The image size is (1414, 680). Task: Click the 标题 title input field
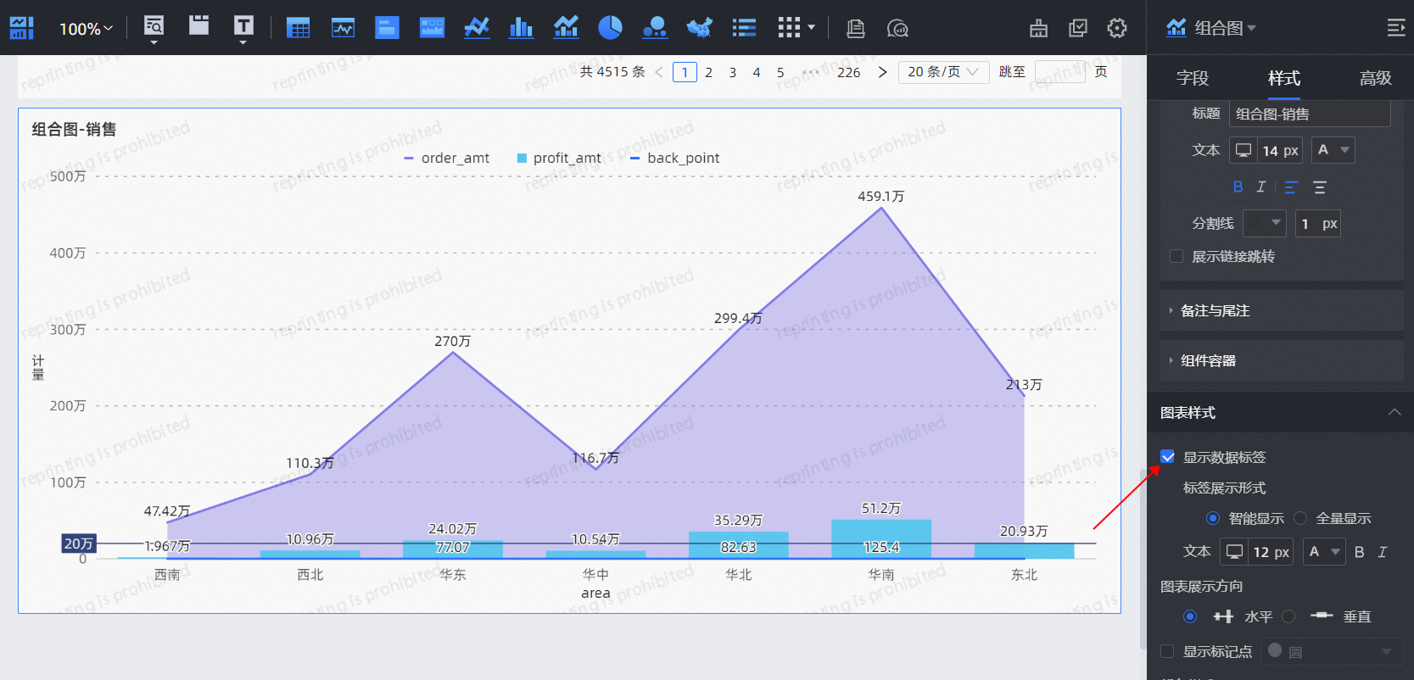pos(1309,114)
